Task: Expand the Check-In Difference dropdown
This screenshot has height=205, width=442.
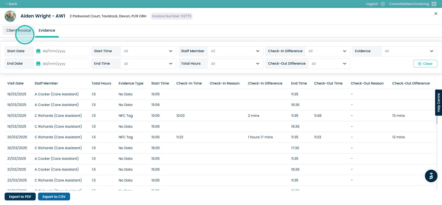Action: [x=327, y=51]
